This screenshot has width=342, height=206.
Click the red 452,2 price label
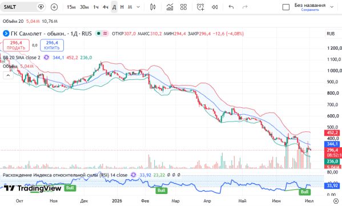332,133
